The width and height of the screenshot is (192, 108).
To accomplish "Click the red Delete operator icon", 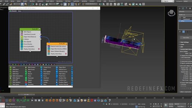I will 26,82.
